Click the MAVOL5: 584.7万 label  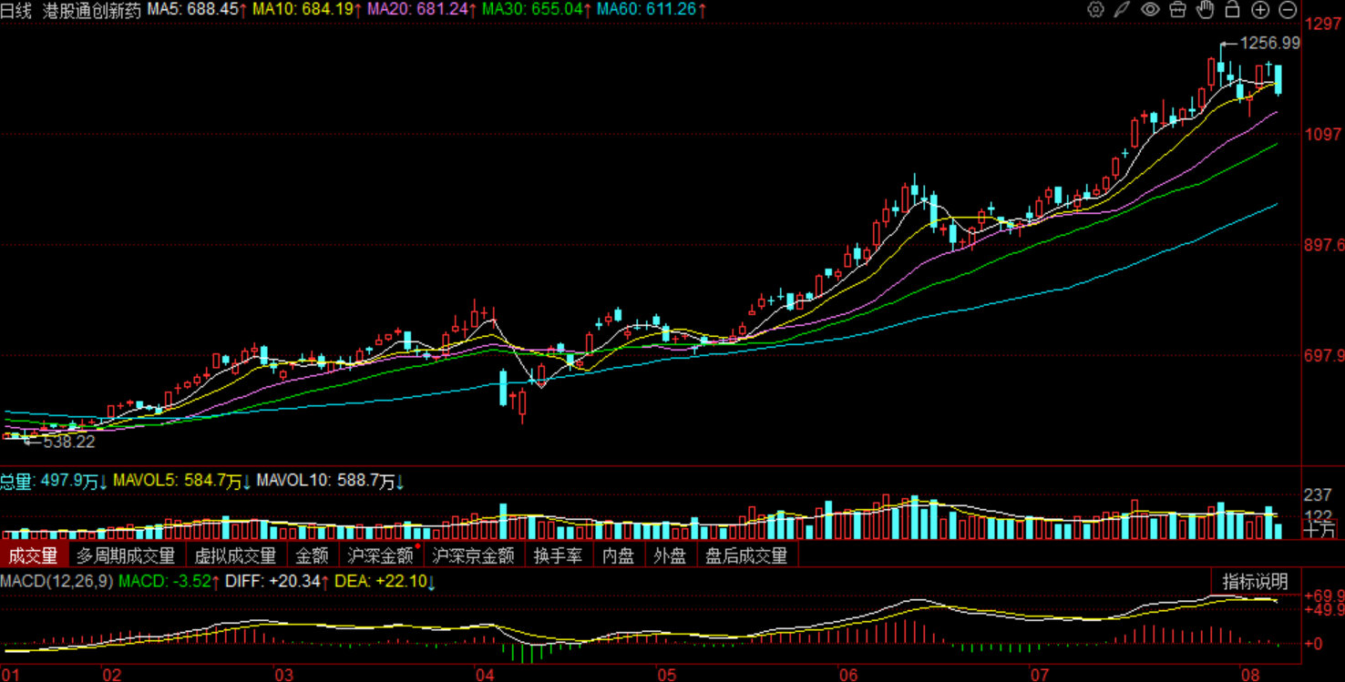pos(182,481)
